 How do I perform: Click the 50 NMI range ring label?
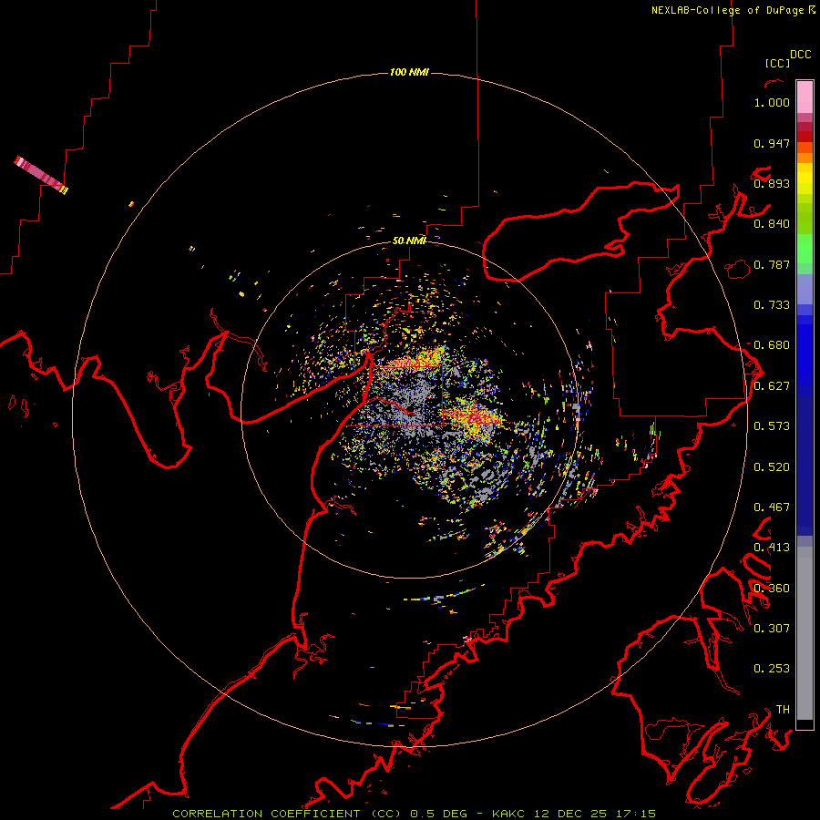pos(409,241)
